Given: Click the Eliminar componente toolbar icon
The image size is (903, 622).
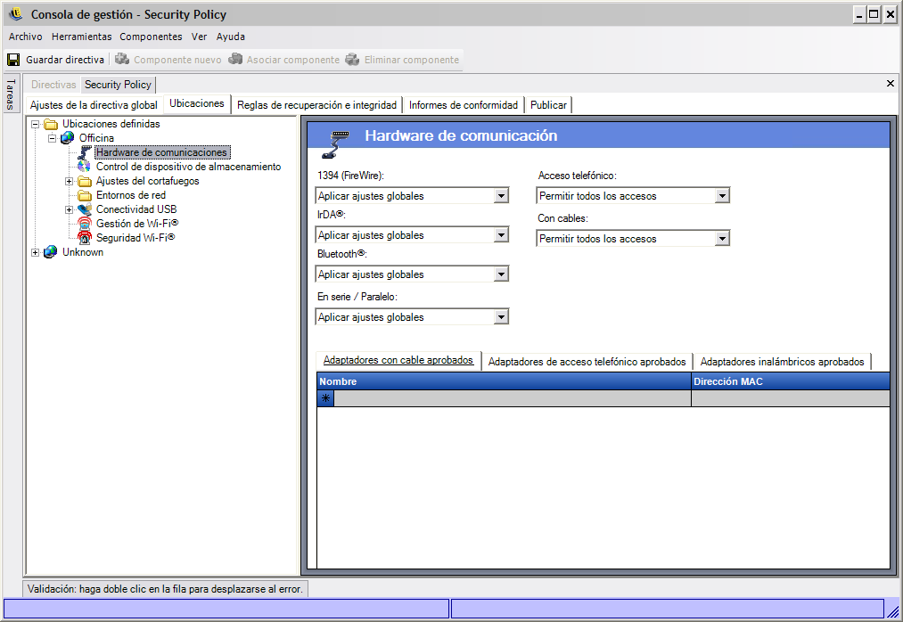Looking at the screenshot, I should coord(352,60).
